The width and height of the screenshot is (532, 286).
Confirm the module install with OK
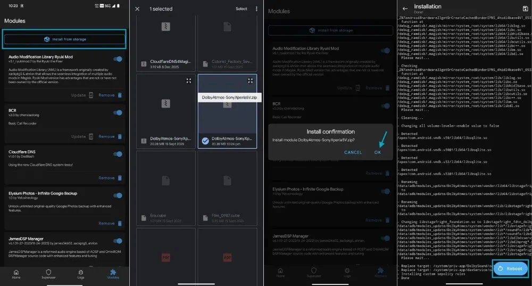point(377,152)
